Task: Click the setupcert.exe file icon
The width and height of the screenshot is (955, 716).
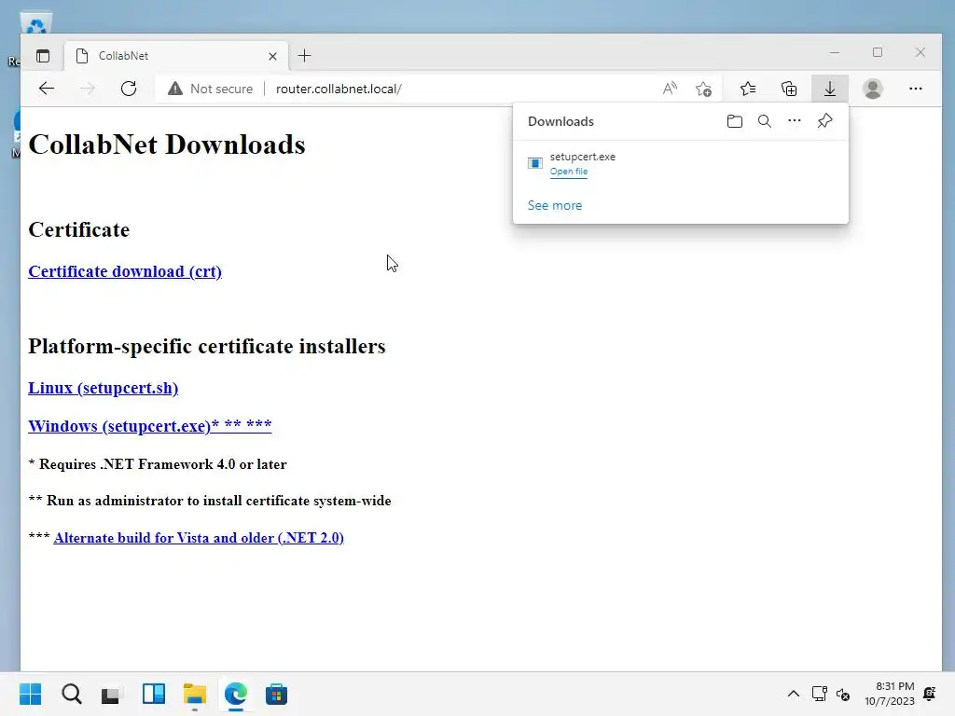Action: click(534, 163)
